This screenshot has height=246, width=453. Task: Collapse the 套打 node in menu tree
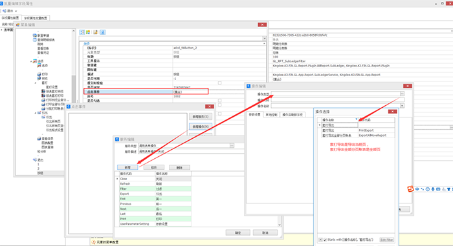[36, 83]
